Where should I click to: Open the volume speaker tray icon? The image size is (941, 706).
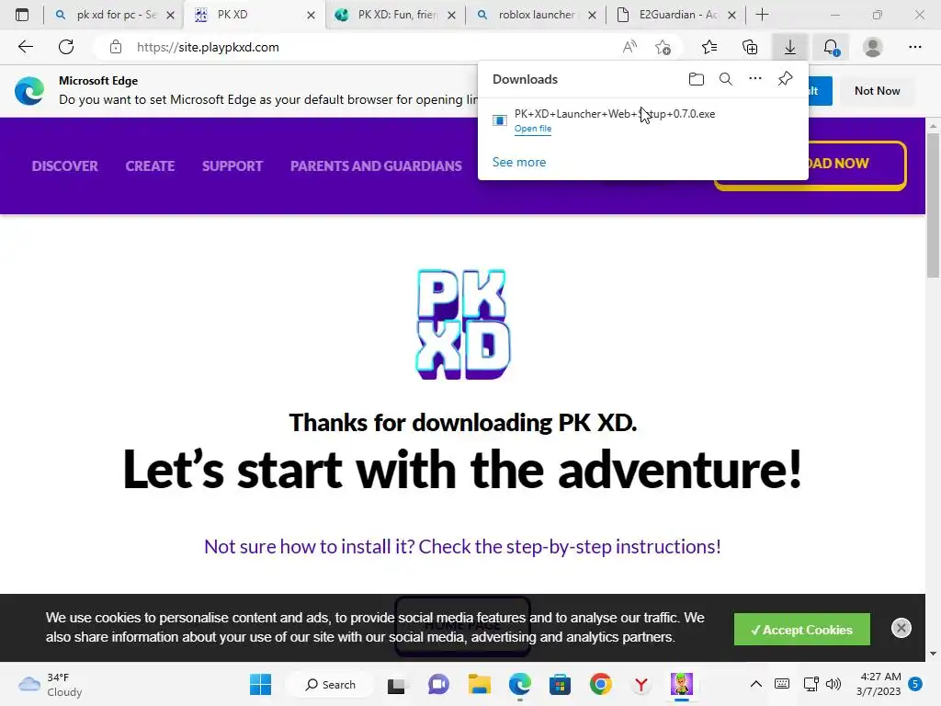pos(833,684)
